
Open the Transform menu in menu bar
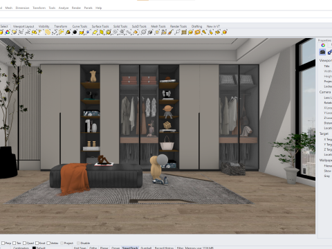point(39,8)
